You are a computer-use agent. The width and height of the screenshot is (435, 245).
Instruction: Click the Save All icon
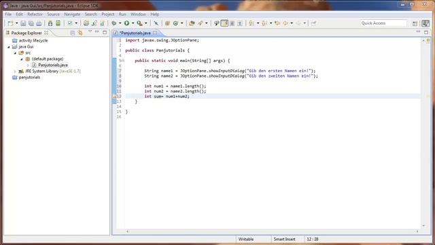click(x=31, y=23)
